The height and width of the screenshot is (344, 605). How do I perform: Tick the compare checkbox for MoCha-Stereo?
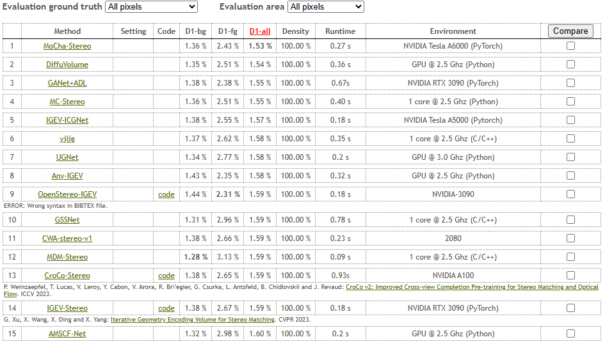(570, 46)
